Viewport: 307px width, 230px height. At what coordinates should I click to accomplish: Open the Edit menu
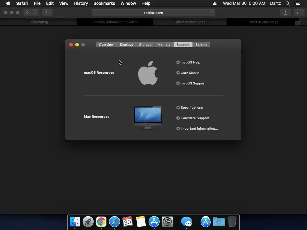(50, 3)
